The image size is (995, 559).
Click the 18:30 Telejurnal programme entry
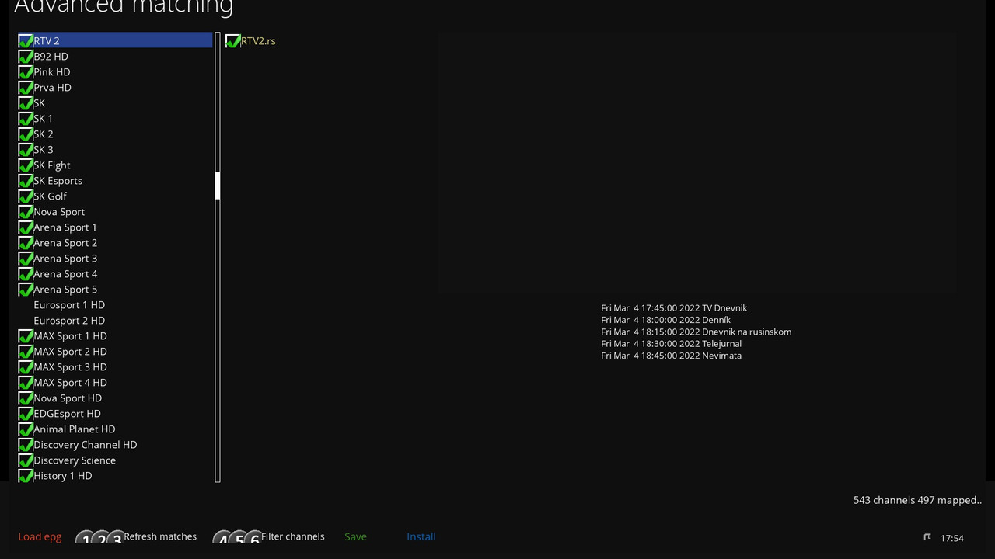coord(671,343)
